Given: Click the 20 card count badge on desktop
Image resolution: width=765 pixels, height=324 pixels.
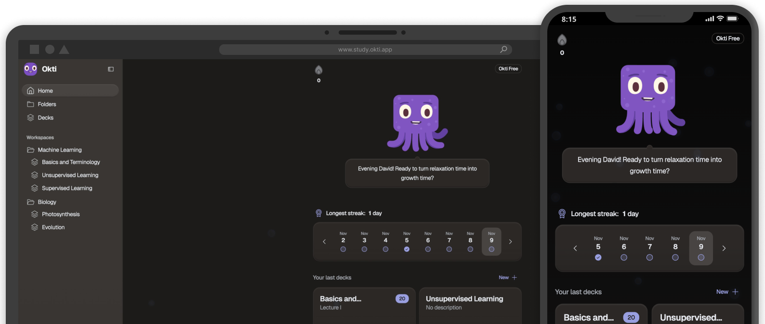Looking at the screenshot, I should [x=402, y=298].
